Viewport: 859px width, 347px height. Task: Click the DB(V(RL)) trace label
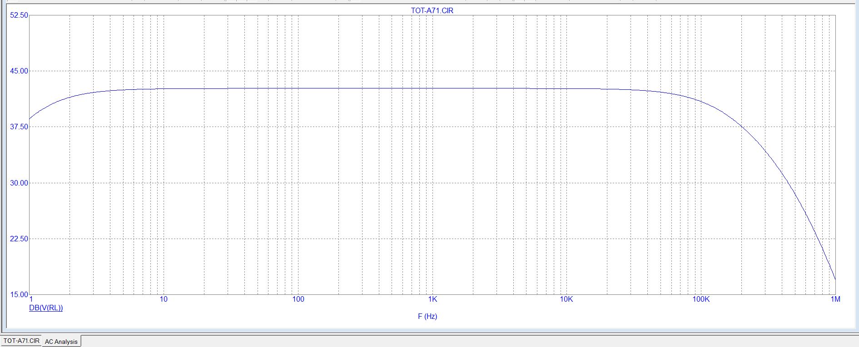[46, 308]
